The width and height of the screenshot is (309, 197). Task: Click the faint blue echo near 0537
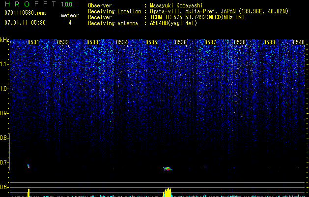coord(205,167)
